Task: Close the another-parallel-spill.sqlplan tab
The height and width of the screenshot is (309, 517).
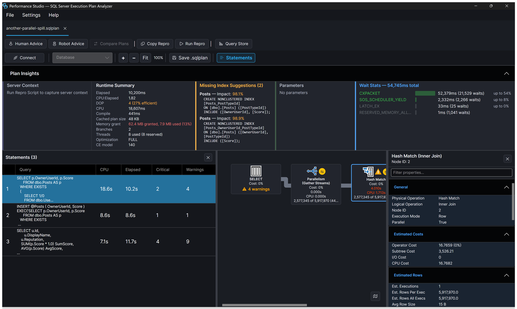Action: 65,28
